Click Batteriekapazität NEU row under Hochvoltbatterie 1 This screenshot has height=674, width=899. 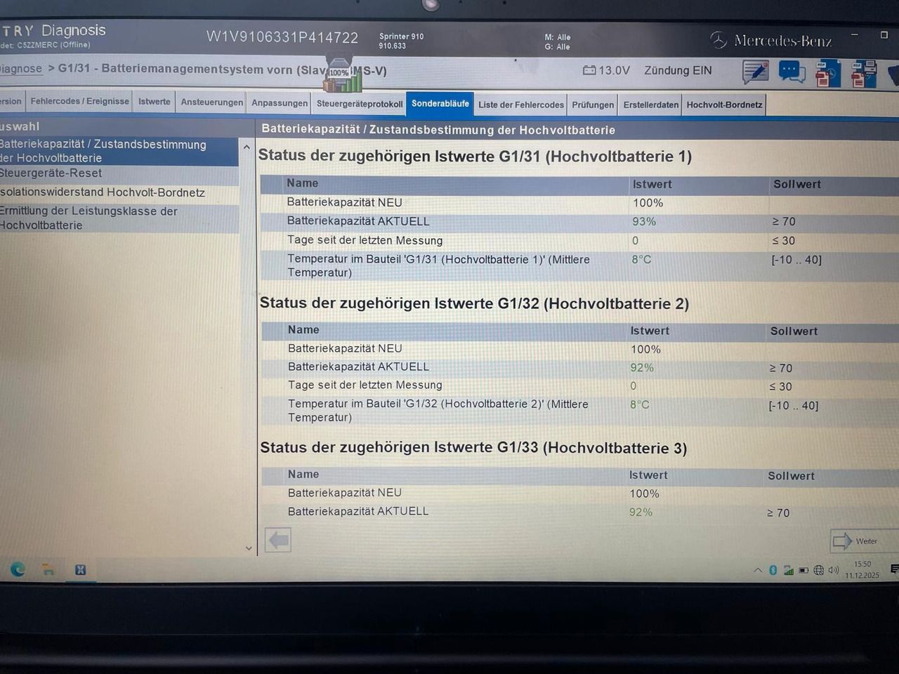point(579,203)
